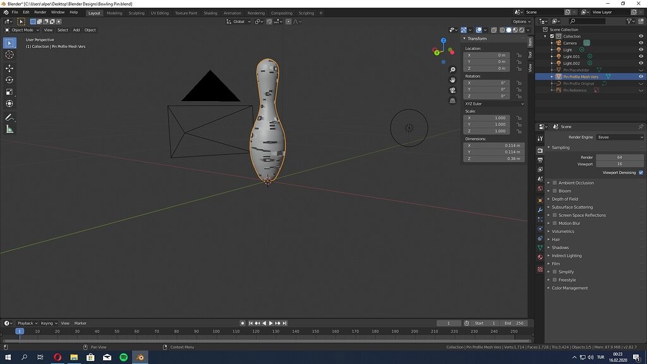Open the XYZ Euler rotation mode dropdown
Image resolution: width=647 pixels, height=364 pixels.
coord(494,104)
